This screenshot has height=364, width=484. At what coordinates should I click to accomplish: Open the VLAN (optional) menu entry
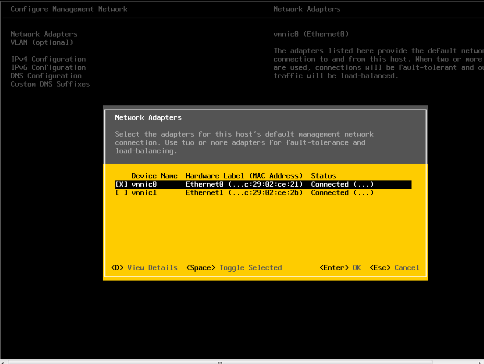coord(42,42)
